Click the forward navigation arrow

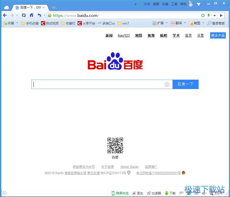point(12,15)
